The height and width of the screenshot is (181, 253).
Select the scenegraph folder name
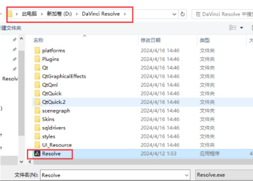tap(56, 111)
